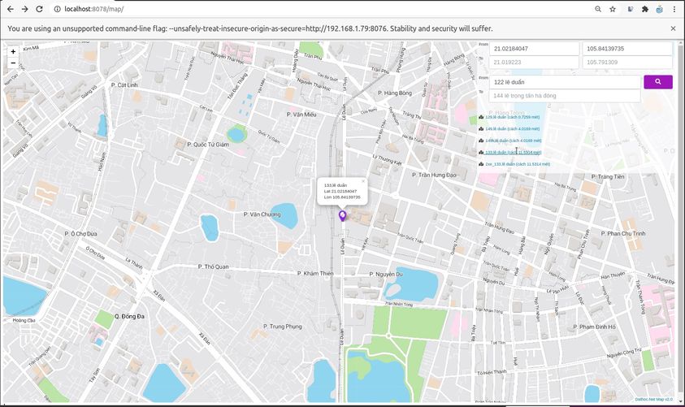Click the 'P. Tràng Tiền' map label
The image size is (685, 407).
point(608,177)
